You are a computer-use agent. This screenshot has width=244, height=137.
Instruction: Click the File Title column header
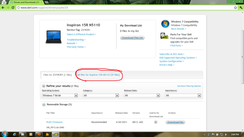[50, 113]
